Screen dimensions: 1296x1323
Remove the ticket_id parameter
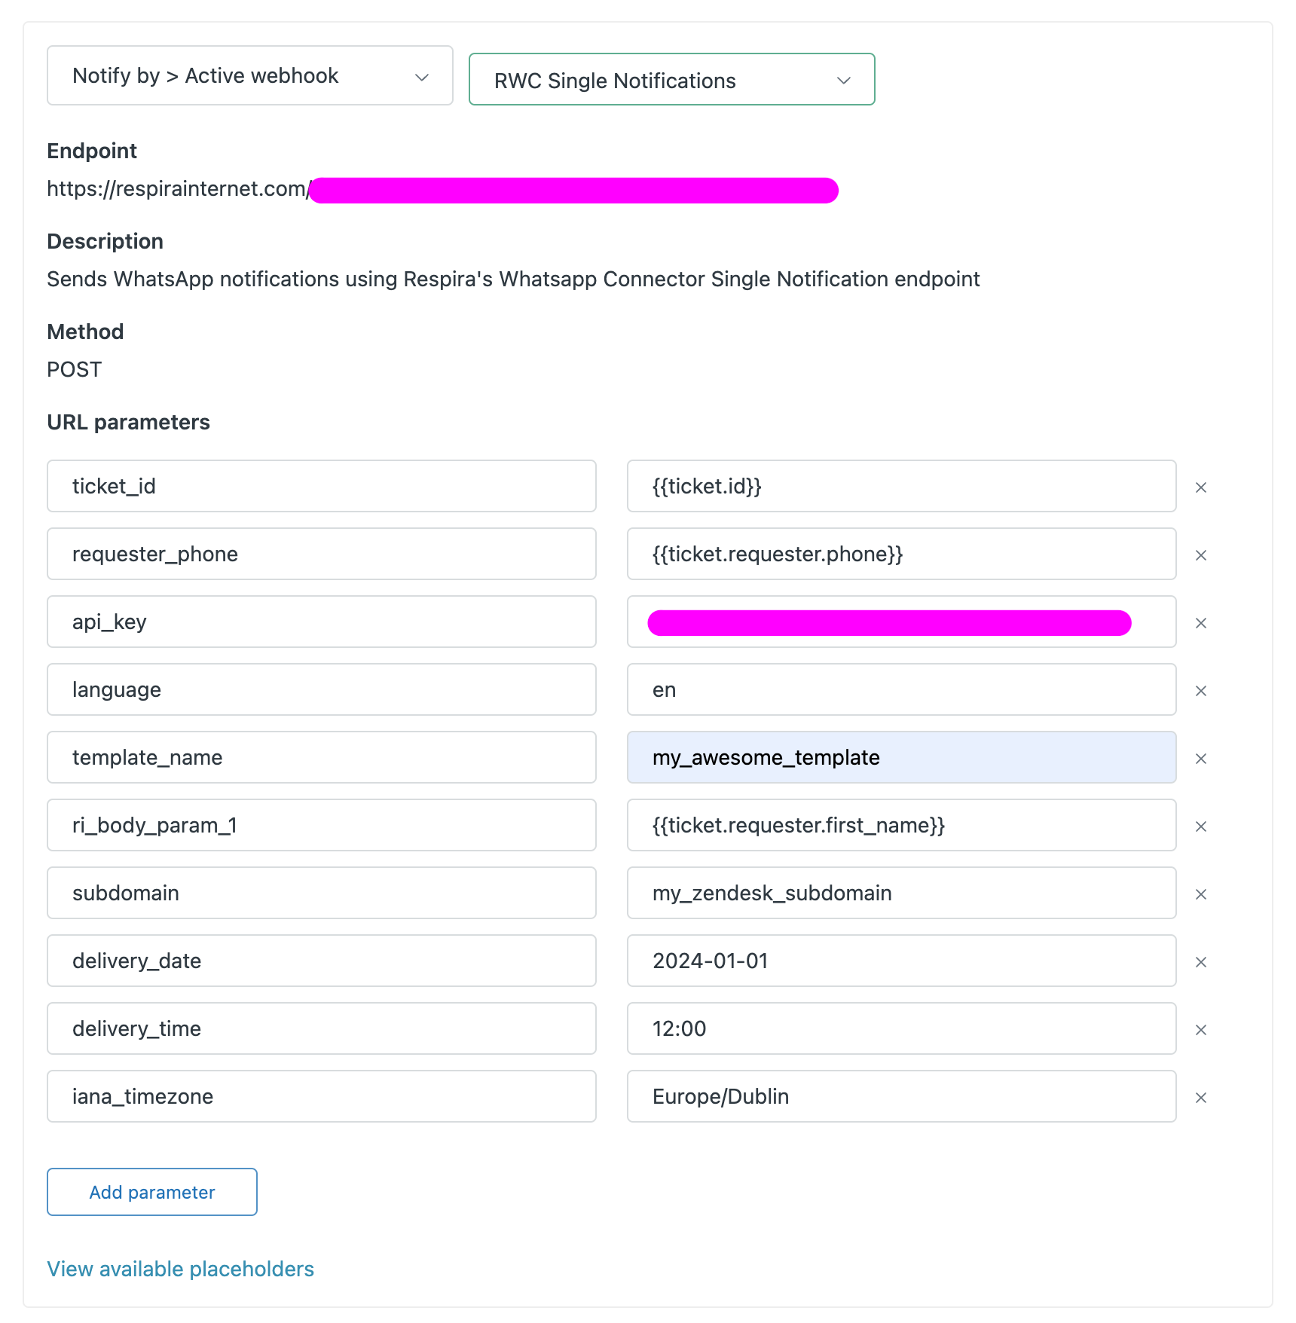coord(1200,487)
